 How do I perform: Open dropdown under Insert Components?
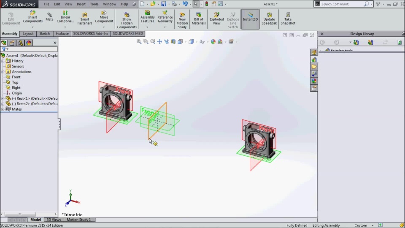(32, 27)
